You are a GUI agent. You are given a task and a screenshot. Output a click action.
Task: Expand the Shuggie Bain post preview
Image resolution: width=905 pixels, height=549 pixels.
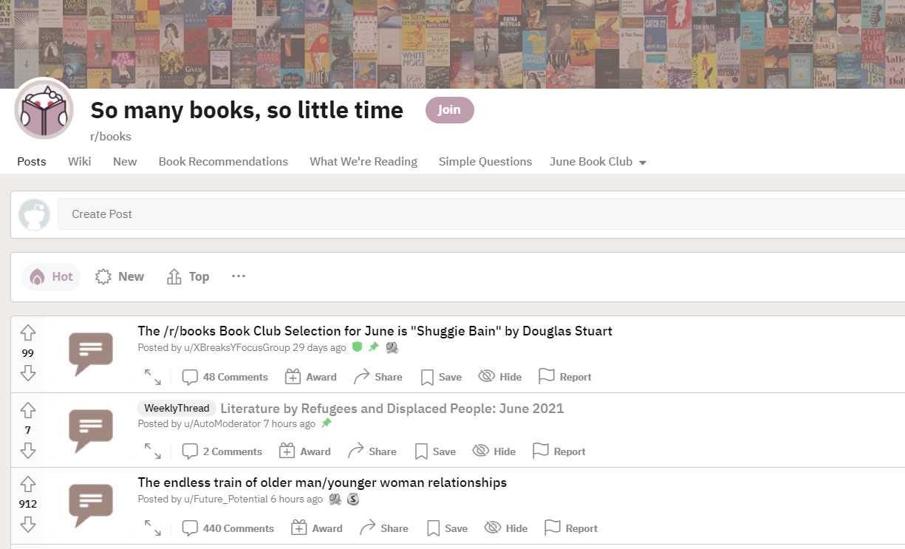(x=153, y=377)
